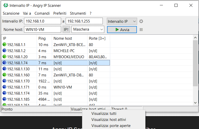Open the preferences gear icon
This screenshot has height=129, width=199.
[141, 21]
